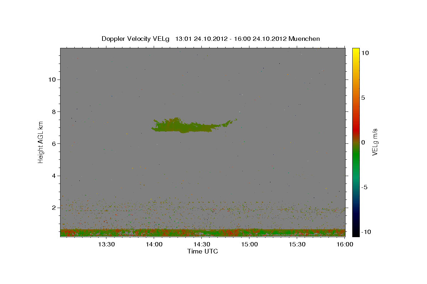427x284 pixels.
Task: Click the colorbar value -5 label
Action: (364, 187)
